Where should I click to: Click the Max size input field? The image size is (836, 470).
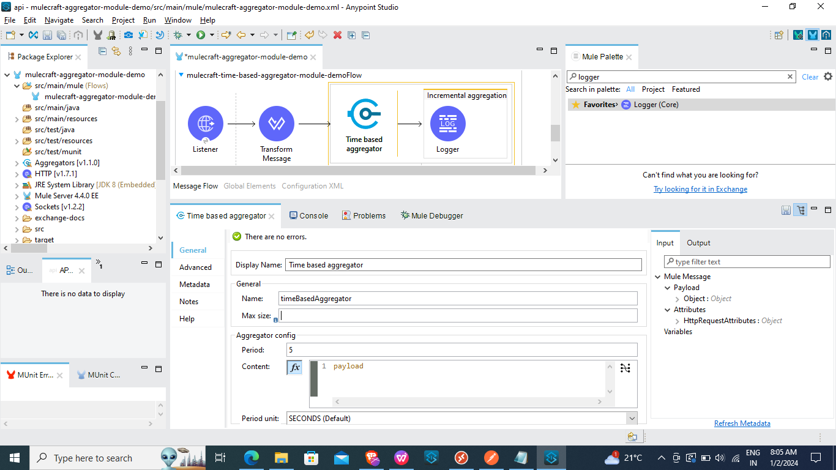click(x=458, y=316)
